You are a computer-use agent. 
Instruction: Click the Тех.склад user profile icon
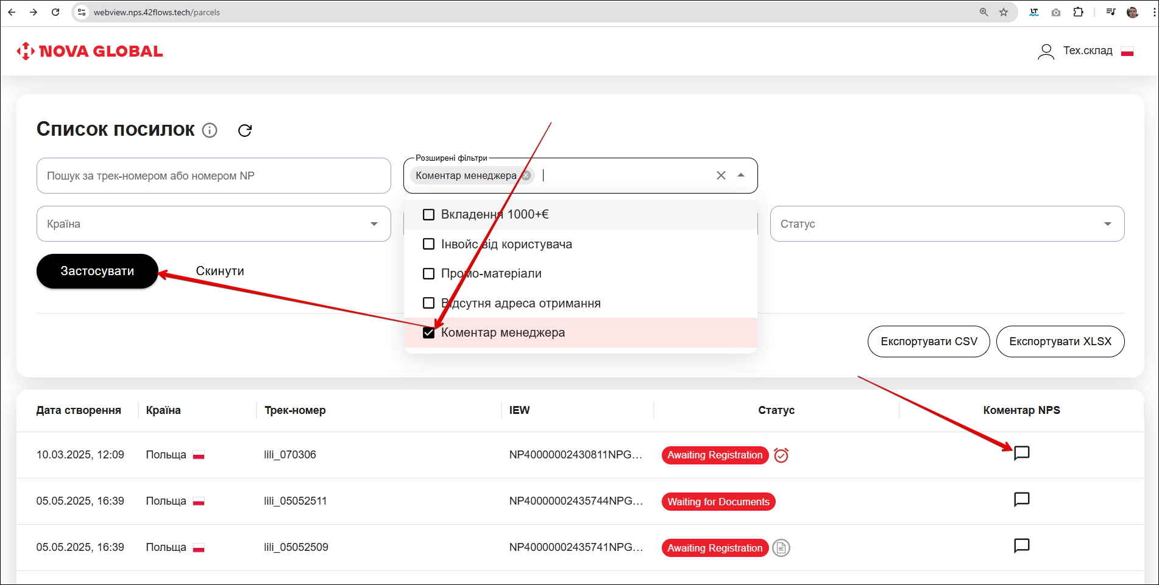coord(1046,52)
